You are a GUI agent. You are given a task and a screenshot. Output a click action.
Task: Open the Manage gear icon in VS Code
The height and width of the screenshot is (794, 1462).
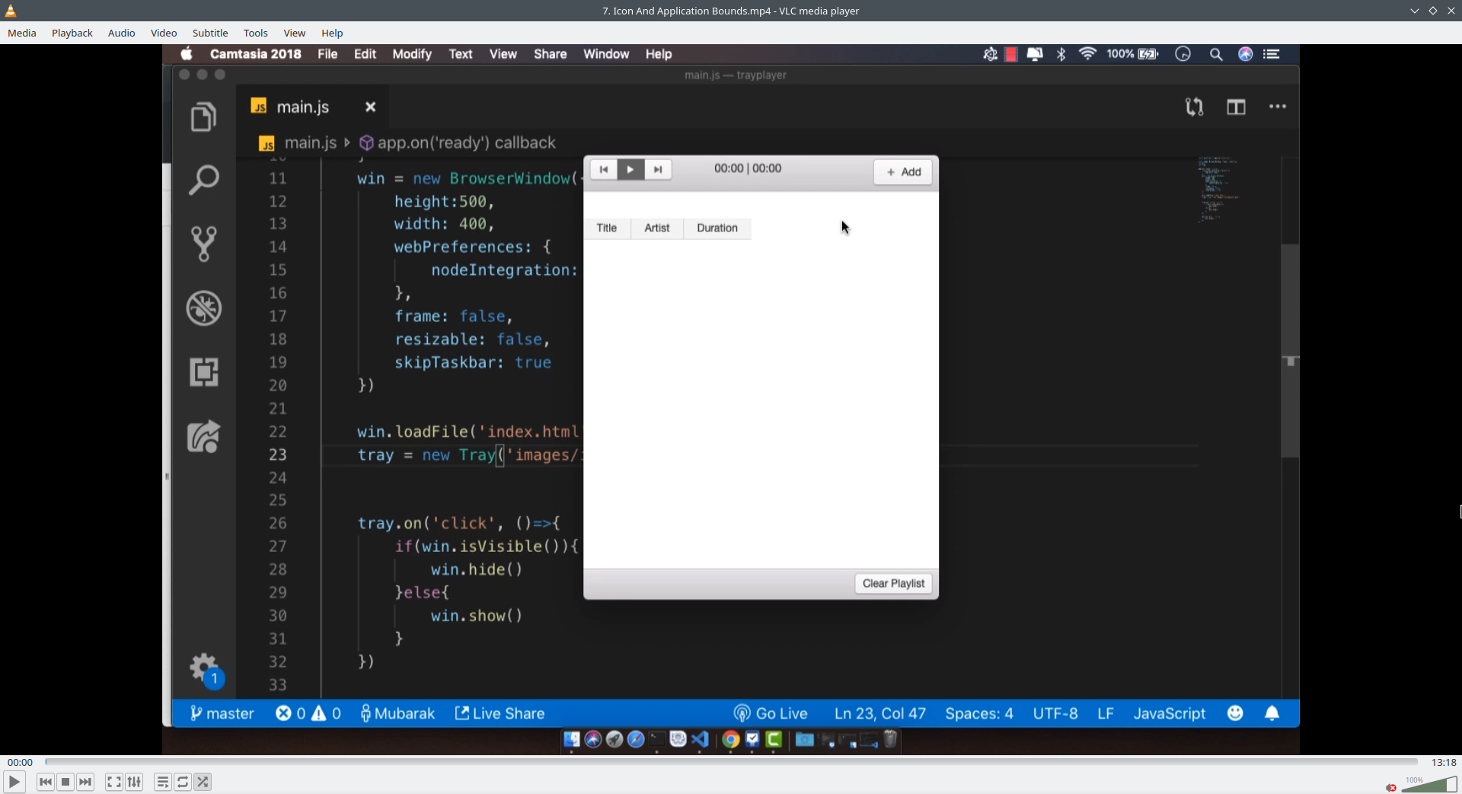203,668
